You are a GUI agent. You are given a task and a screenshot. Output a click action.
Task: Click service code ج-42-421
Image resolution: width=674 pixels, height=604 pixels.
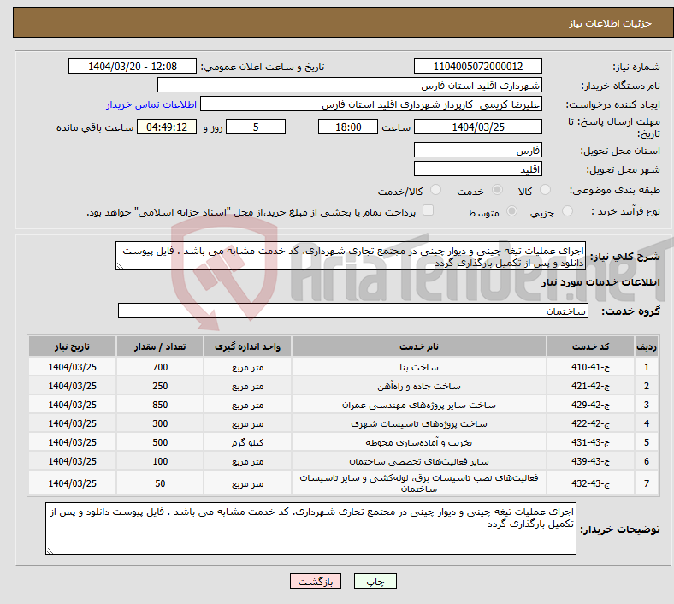[591, 386]
